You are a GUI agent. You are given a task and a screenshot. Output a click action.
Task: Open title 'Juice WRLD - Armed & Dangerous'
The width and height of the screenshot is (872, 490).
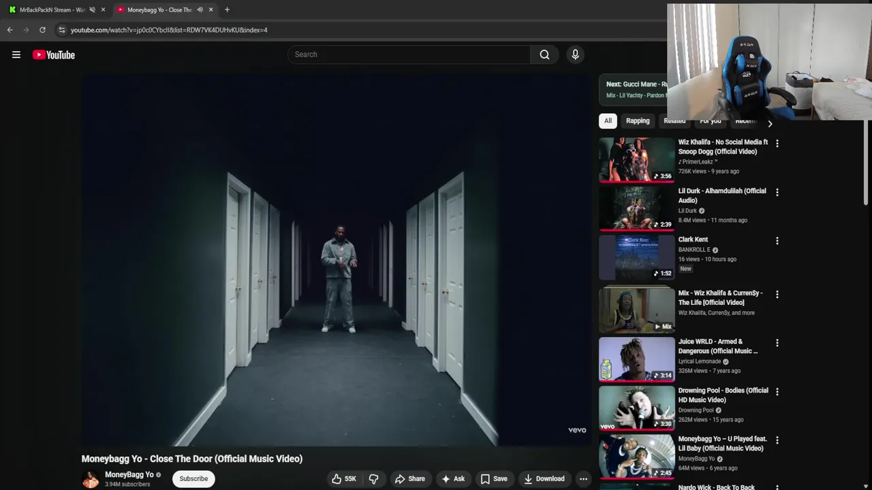pyautogui.click(x=718, y=346)
